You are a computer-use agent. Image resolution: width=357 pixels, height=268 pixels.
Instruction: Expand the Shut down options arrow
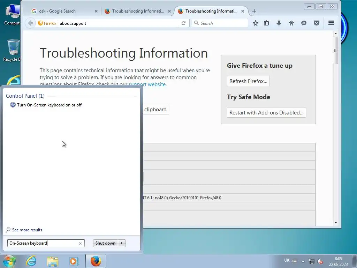coord(122,243)
